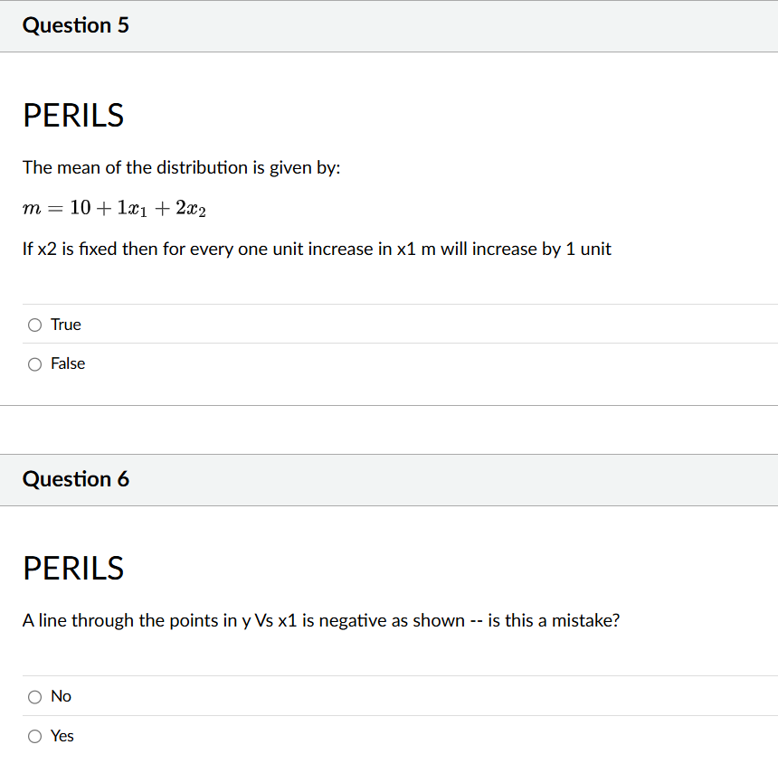Click the y Vs x1 question text
The image size is (778, 773).
click(321, 620)
